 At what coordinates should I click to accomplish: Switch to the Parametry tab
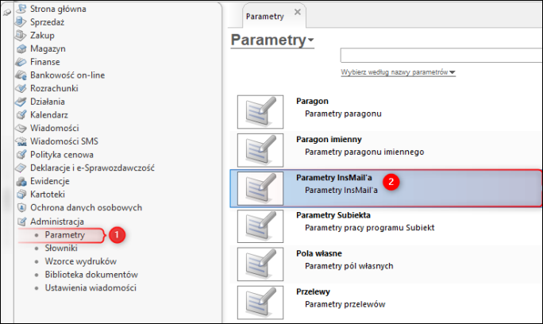264,15
